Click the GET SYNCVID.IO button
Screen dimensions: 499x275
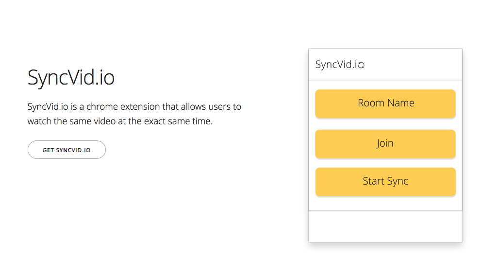point(67,150)
